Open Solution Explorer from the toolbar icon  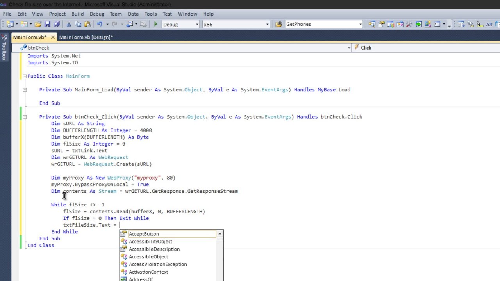tap(371, 24)
